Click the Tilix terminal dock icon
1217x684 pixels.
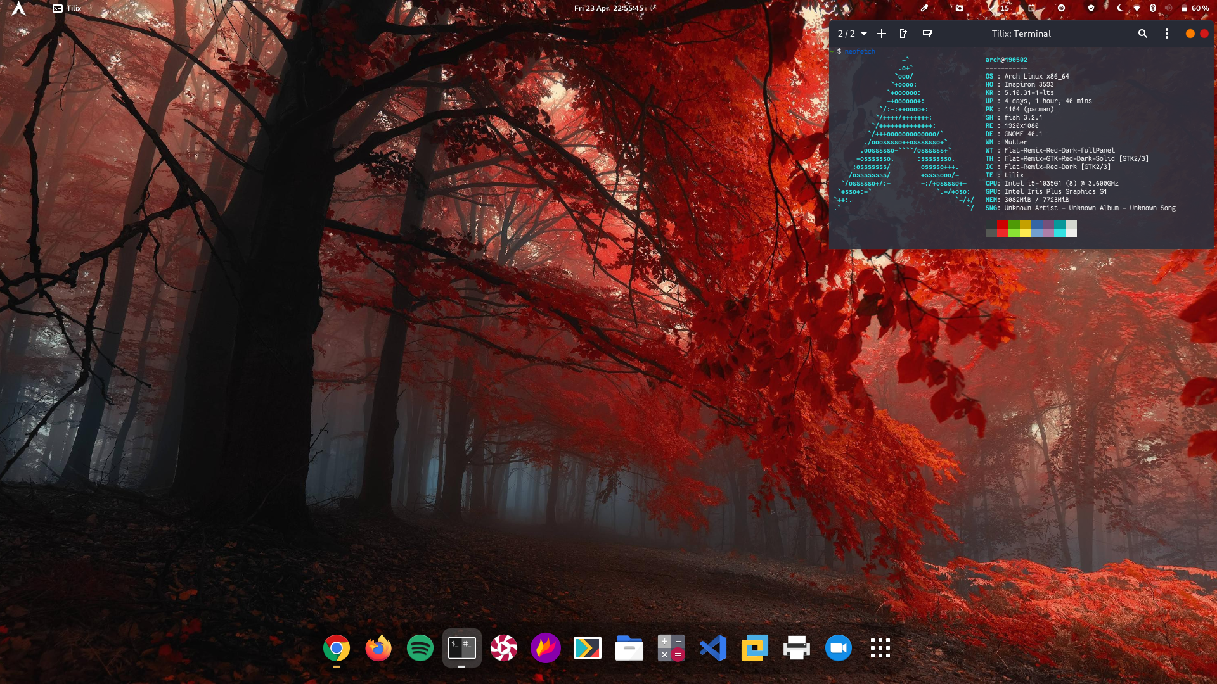[462, 648]
